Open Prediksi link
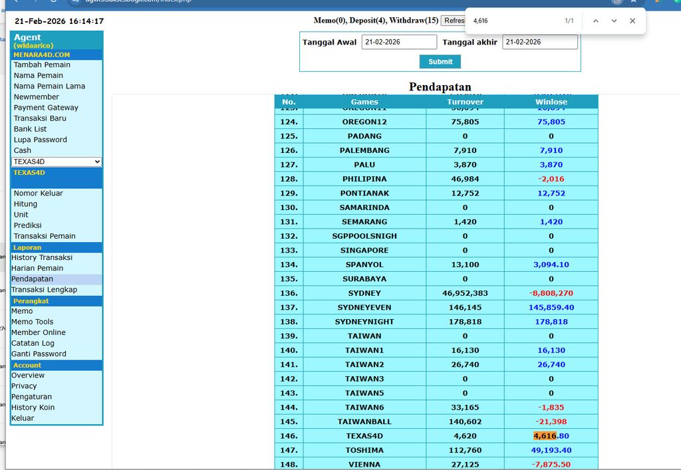The height and width of the screenshot is (470, 681). tap(27, 225)
